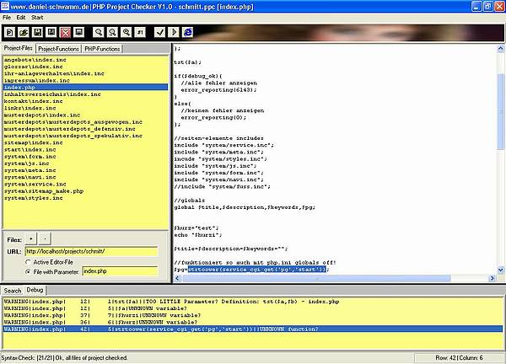The image size is (506, 364).
Task: Click the save floppy disk icon
Action: (x=37, y=32)
